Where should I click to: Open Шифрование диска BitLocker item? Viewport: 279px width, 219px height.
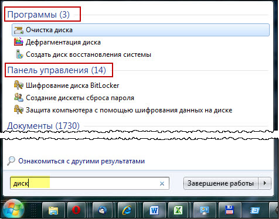(72, 85)
